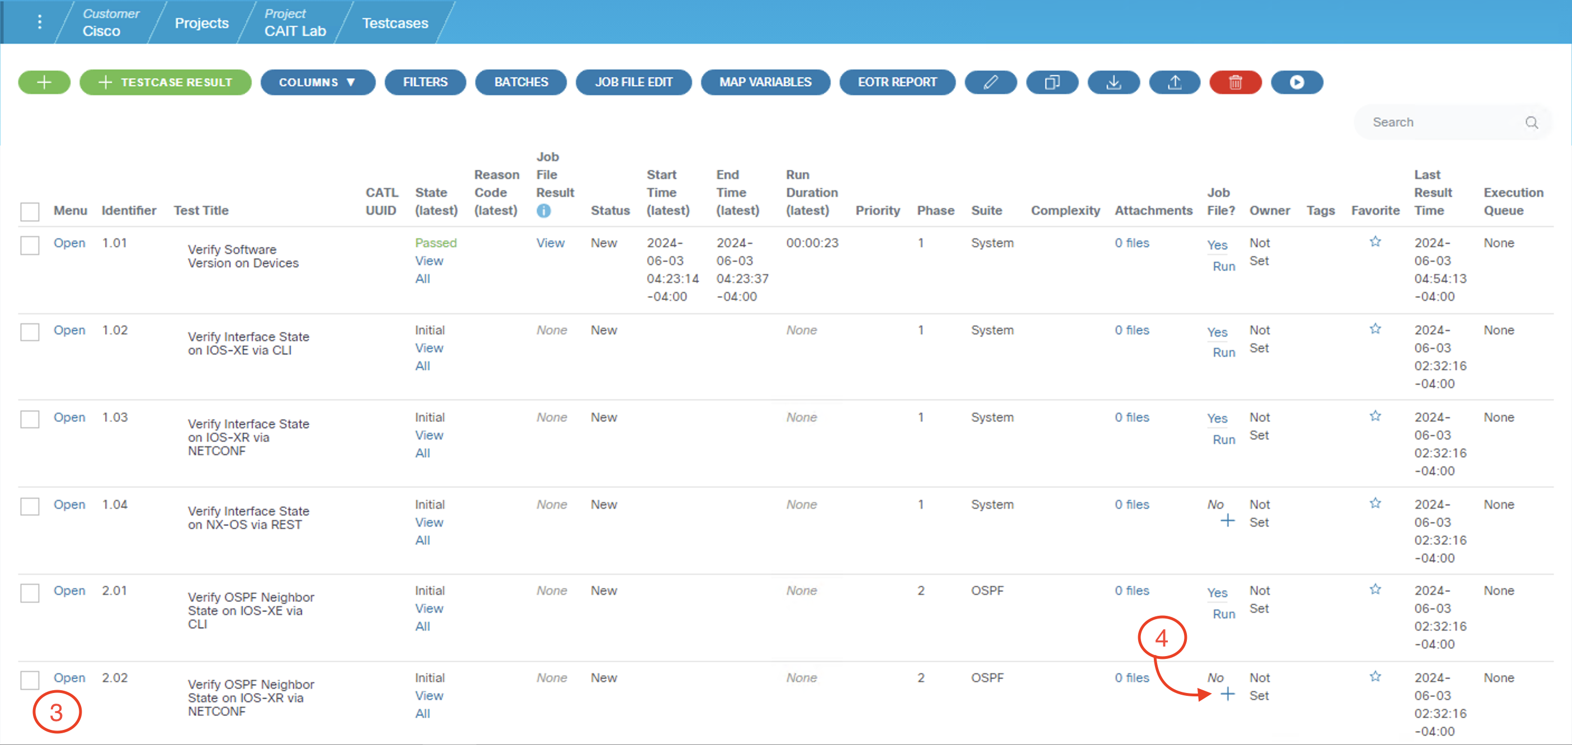Click the play run icon button

1296,82
